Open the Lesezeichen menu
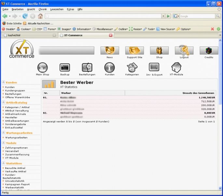223x196 pixels. pos(57,9)
